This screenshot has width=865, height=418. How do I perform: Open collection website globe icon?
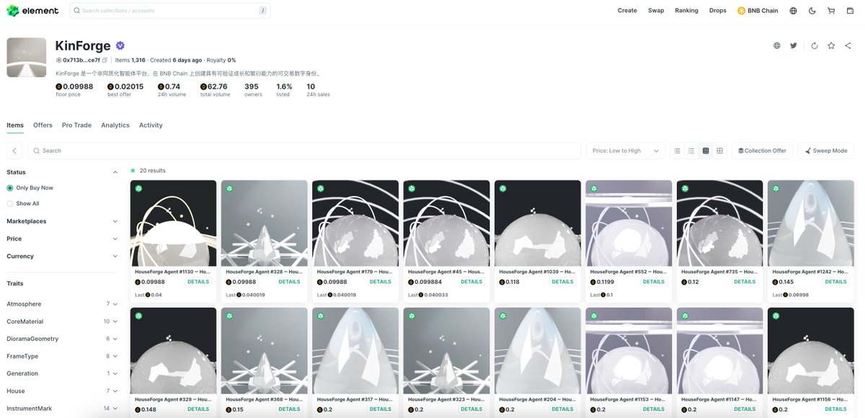point(777,45)
